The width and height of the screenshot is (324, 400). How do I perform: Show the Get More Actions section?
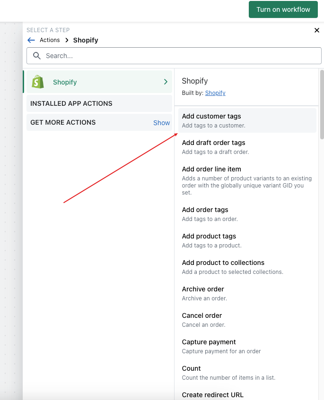tap(161, 123)
